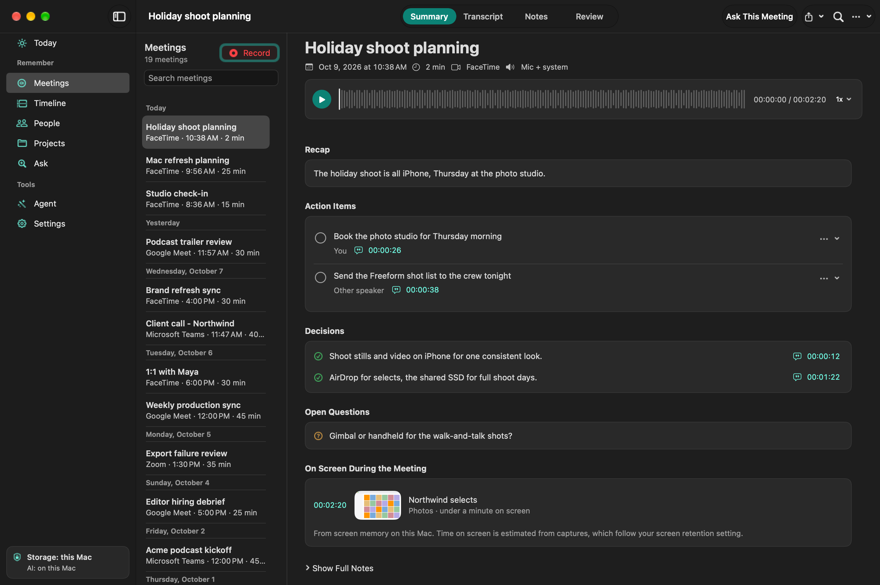Open the Mac refresh planning meeting

(x=206, y=166)
